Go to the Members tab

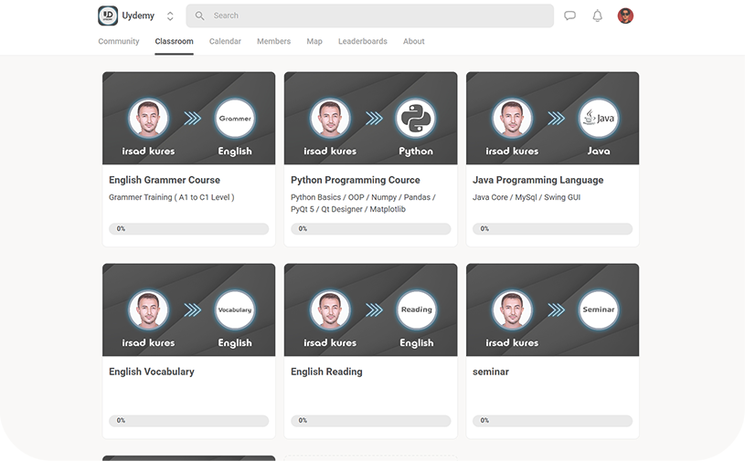click(x=273, y=41)
